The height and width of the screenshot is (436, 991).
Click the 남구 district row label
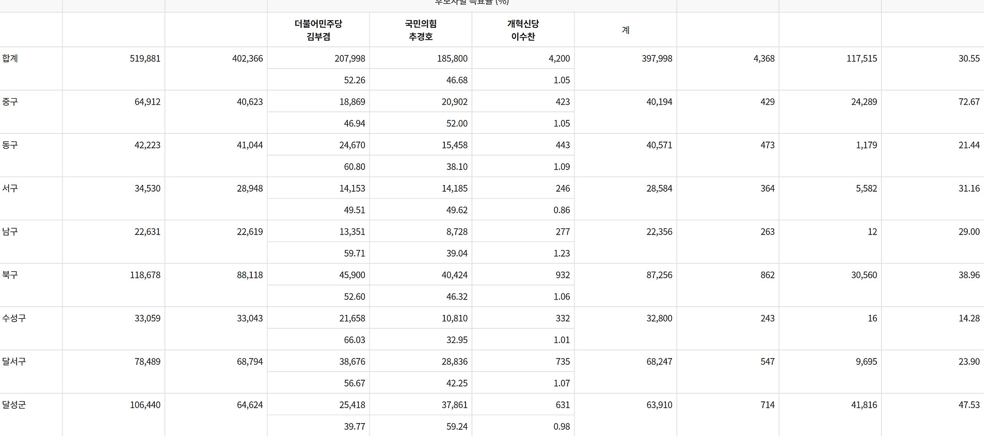[x=10, y=232]
